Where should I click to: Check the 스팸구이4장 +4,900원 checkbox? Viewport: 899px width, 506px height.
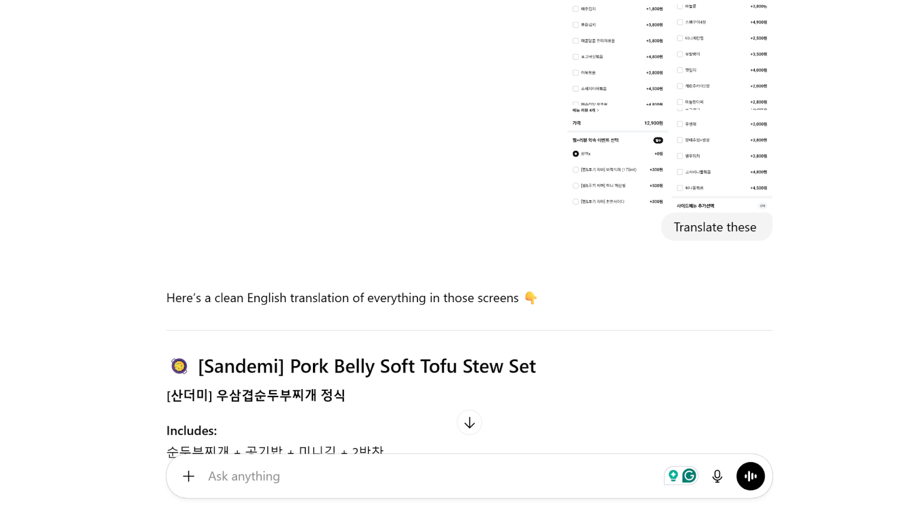(680, 22)
